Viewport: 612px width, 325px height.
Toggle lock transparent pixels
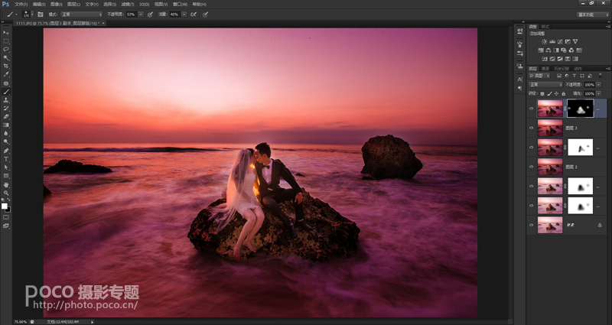tap(542, 93)
